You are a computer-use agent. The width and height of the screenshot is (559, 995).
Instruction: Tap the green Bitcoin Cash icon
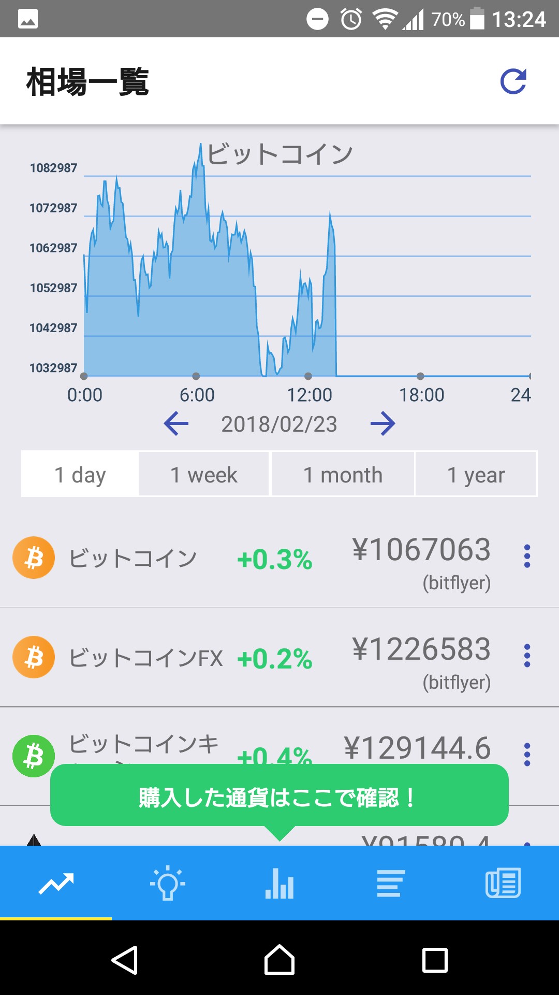tap(34, 756)
